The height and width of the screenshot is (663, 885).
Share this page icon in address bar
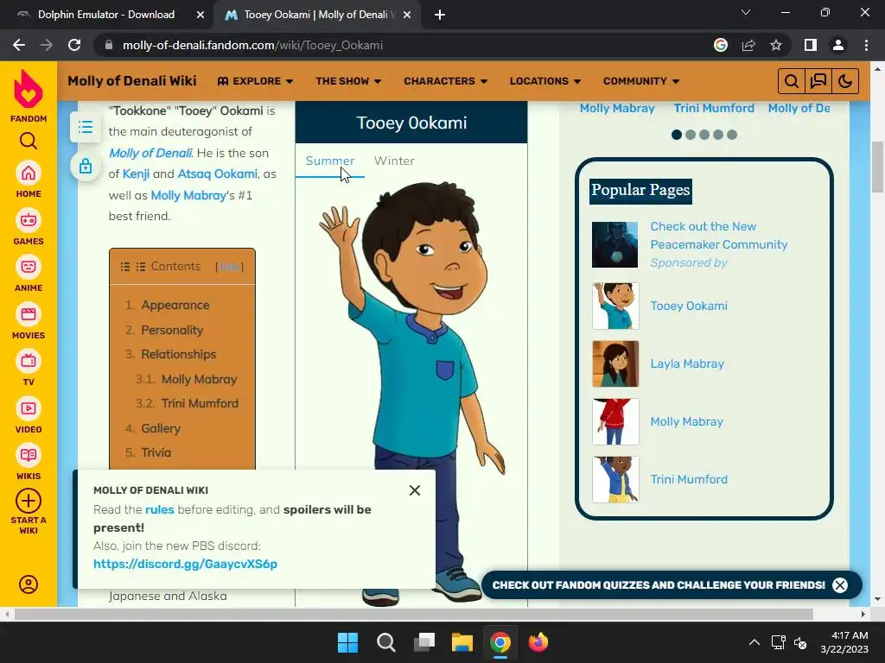[748, 45]
